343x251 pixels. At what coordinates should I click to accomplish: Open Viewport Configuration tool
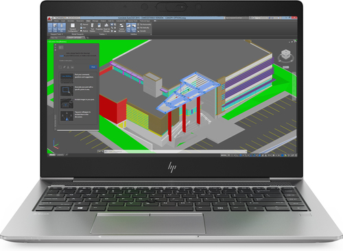(73, 28)
